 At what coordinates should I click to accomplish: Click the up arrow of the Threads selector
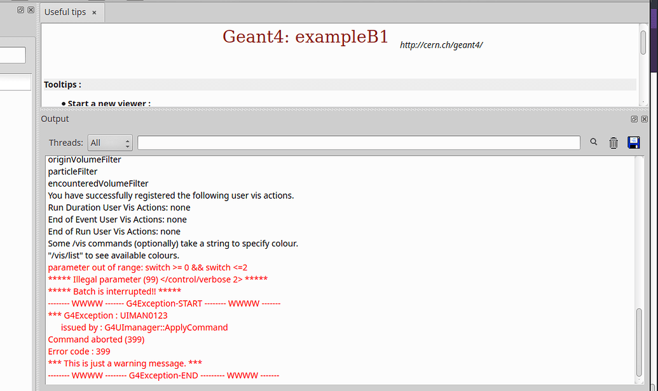tap(127, 140)
